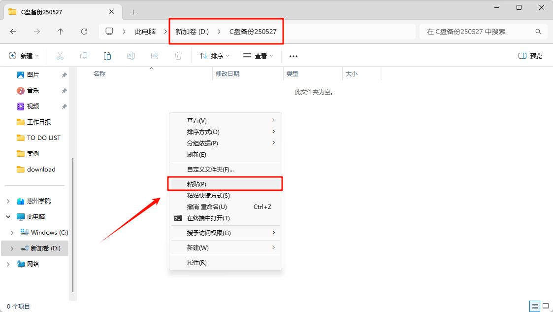Click chevron after 此电脑 in address bar
The width and height of the screenshot is (553, 312).
point(165,32)
